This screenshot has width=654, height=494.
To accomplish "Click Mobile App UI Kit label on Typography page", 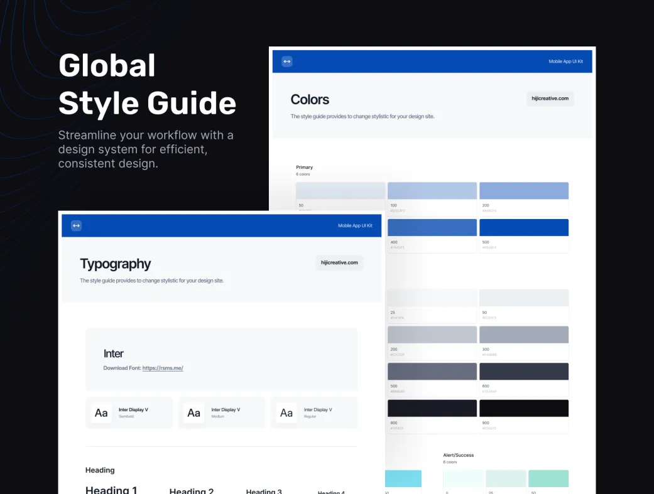I will click(x=355, y=226).
